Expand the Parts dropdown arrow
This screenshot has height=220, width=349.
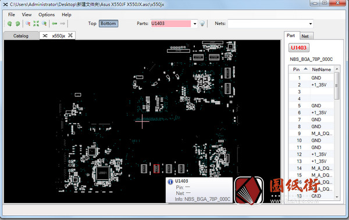pos(195,24)
